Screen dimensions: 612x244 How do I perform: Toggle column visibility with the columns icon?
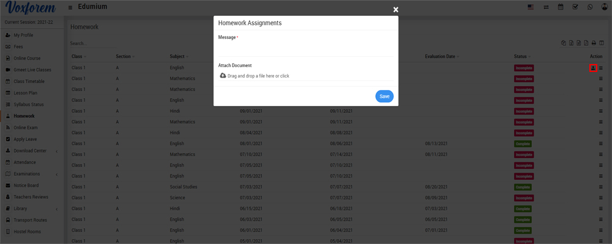click(x=600, y=43)
